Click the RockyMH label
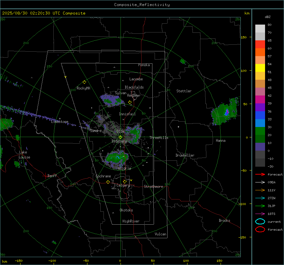284x265 pixels. (83, 88)
